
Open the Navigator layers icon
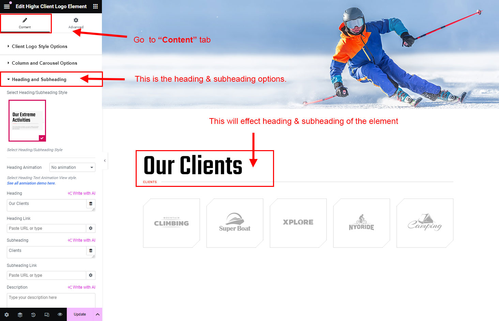[20, 315]
